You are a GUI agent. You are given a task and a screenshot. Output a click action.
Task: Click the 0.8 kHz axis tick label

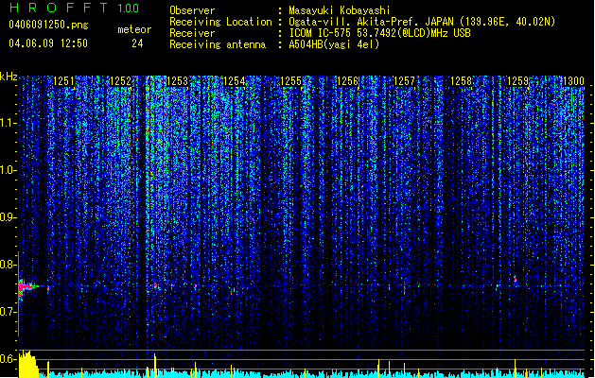tap(8, 265)
